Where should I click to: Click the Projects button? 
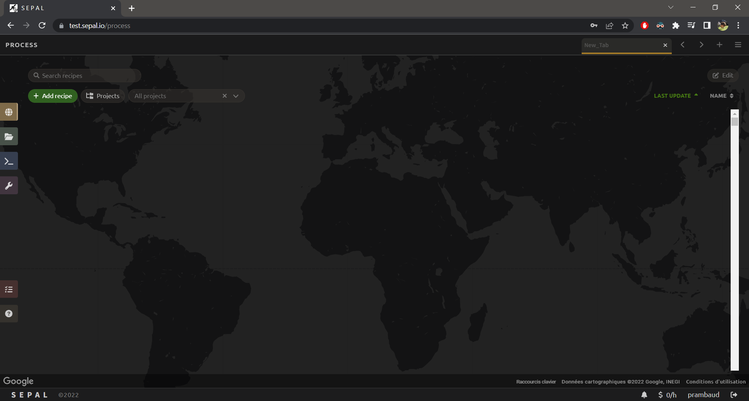click(x=103, y=96)
